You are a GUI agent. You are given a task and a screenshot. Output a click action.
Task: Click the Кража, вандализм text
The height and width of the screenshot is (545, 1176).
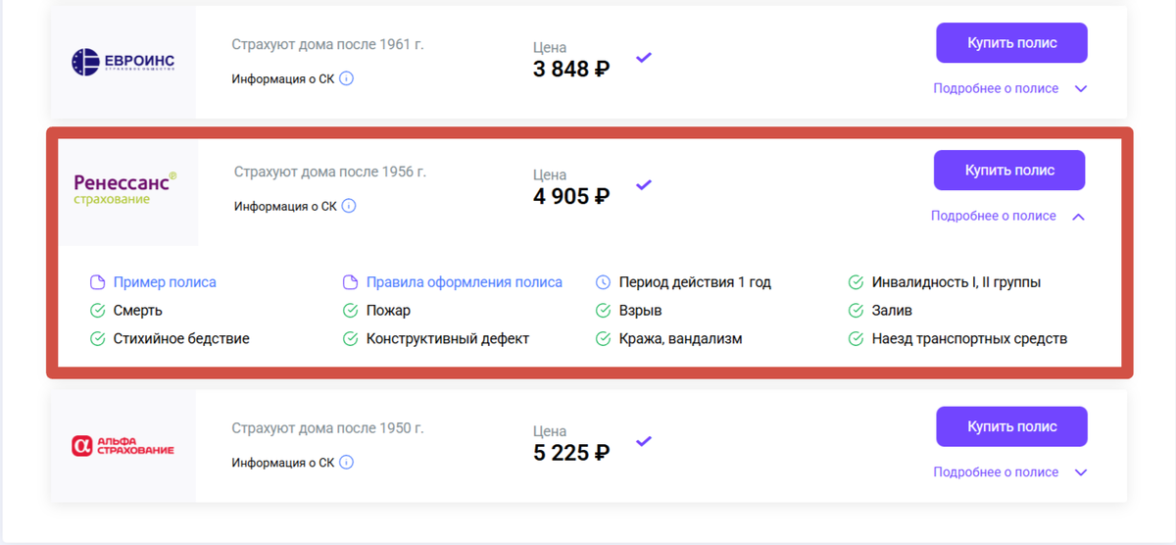[x=681, y=339]
